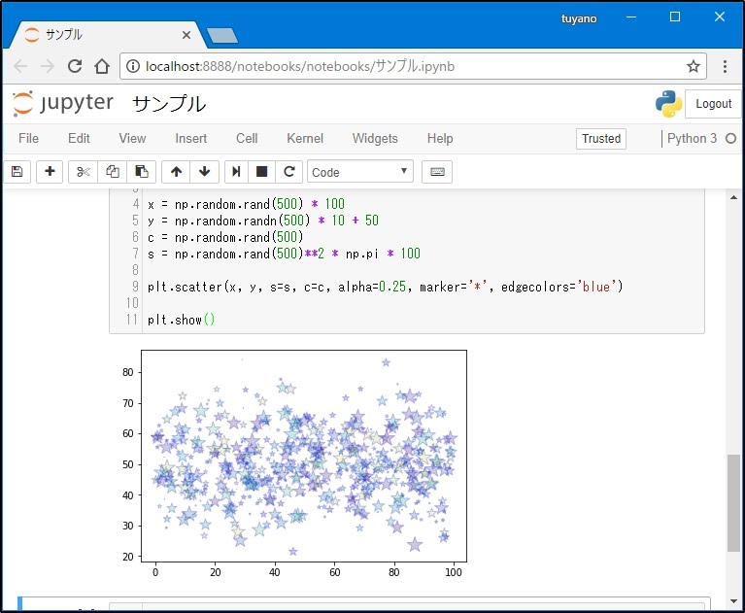
Task: Paste cells below icon
Action: pyautogui.click(x=142, y=172)
